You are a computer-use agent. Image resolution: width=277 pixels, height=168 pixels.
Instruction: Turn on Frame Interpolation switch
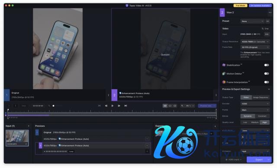pos(267,82)
